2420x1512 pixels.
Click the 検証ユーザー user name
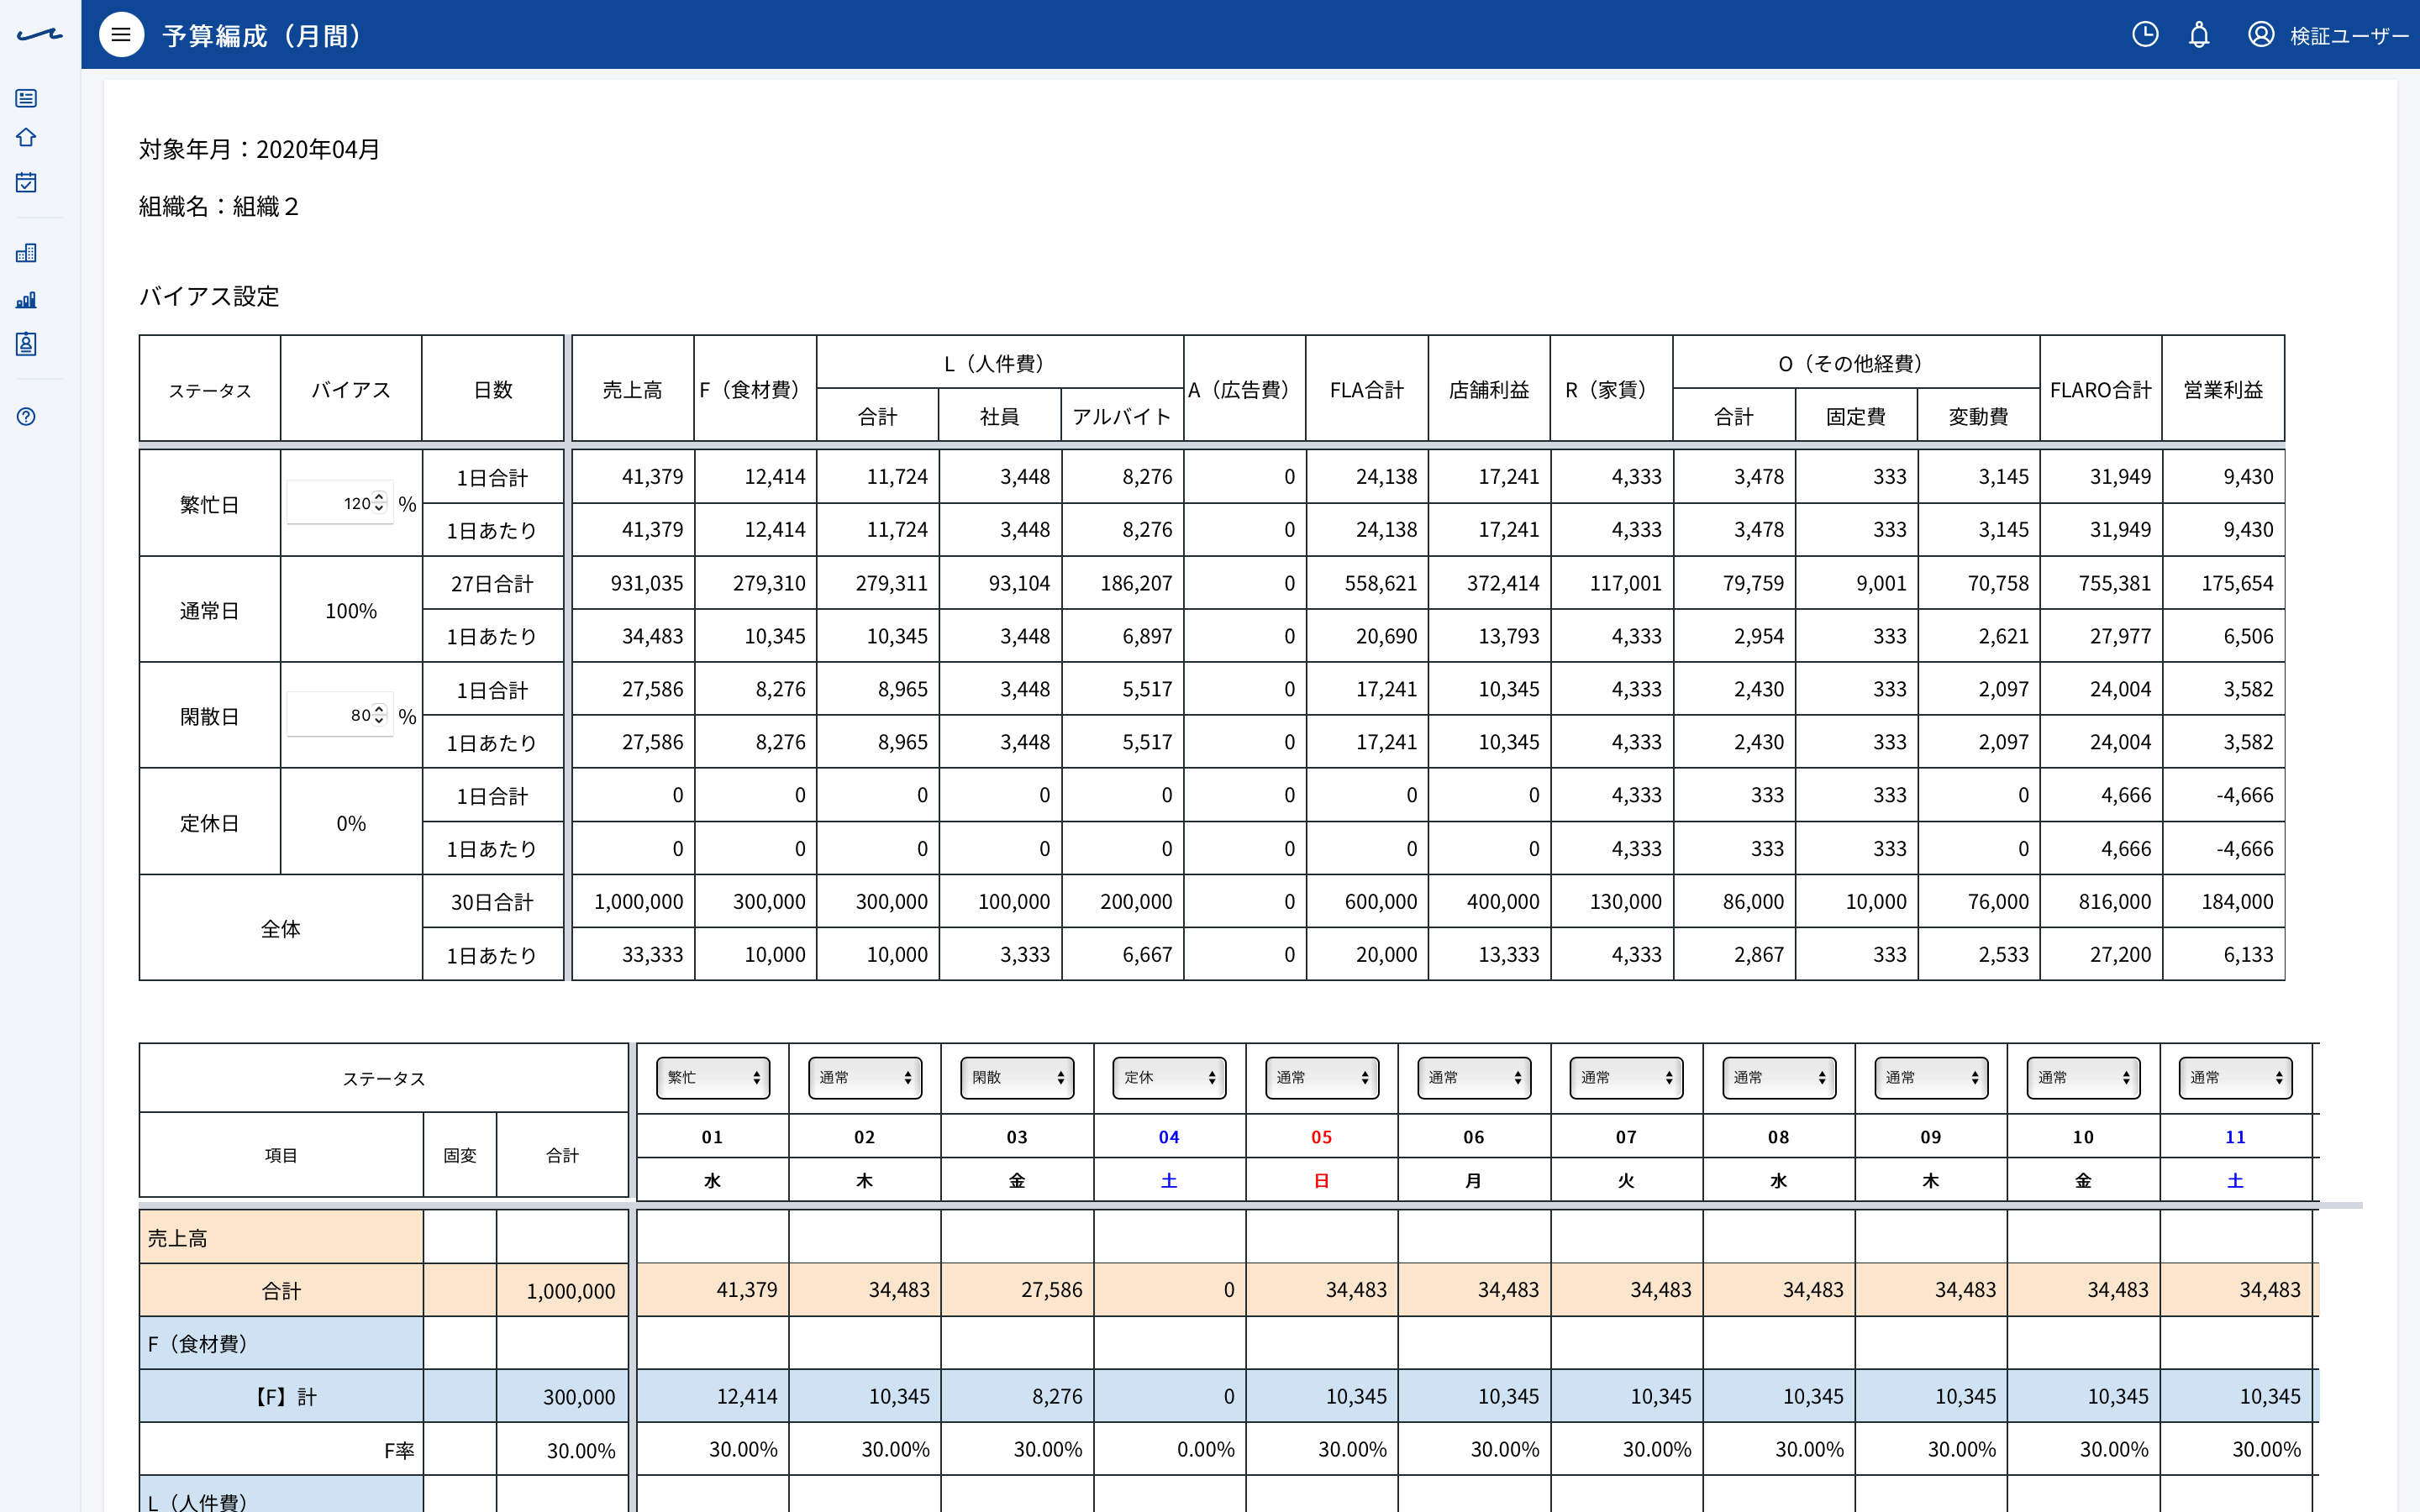[x=2349, y=36]
